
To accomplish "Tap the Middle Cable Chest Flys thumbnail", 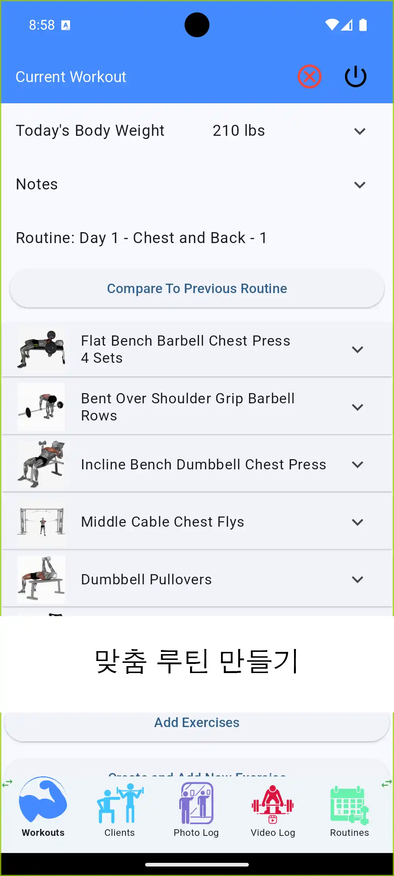I will [41, 522].
